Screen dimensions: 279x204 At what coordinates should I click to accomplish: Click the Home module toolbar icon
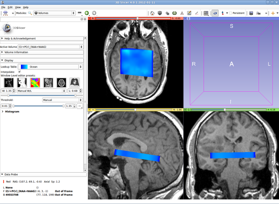click(x=152, y=13)
